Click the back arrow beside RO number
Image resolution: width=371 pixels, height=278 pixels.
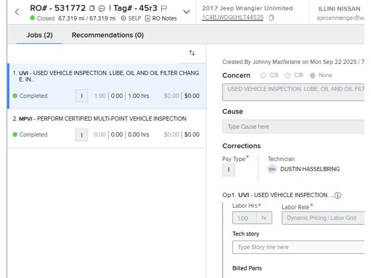pos(17,12)
